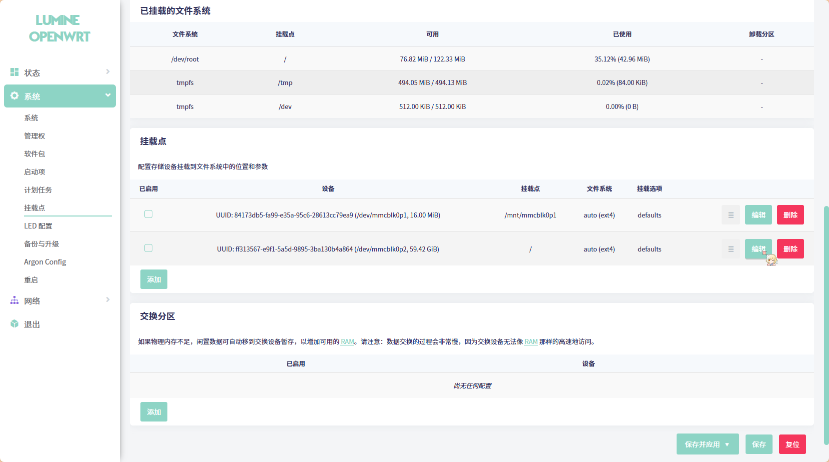Add a new swap partition entry
The width and height of the screenshot is (829, 462).
pyautogui.click(x=154, y=412)
